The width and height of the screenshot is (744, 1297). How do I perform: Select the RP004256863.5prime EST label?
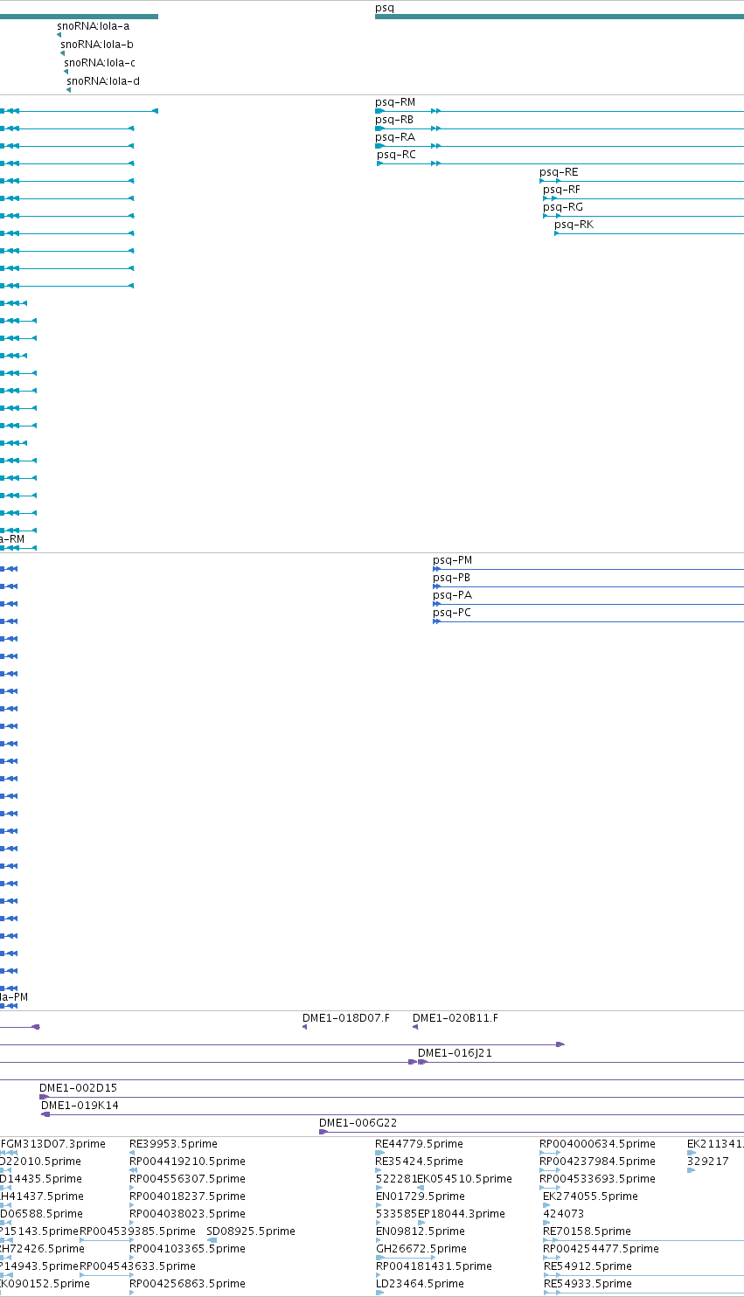pyautogui.click(x=187, y=1284)
